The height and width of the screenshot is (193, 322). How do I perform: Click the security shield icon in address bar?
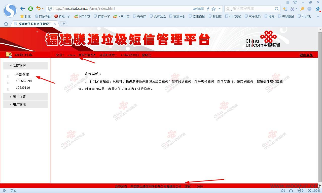(50, 9)
